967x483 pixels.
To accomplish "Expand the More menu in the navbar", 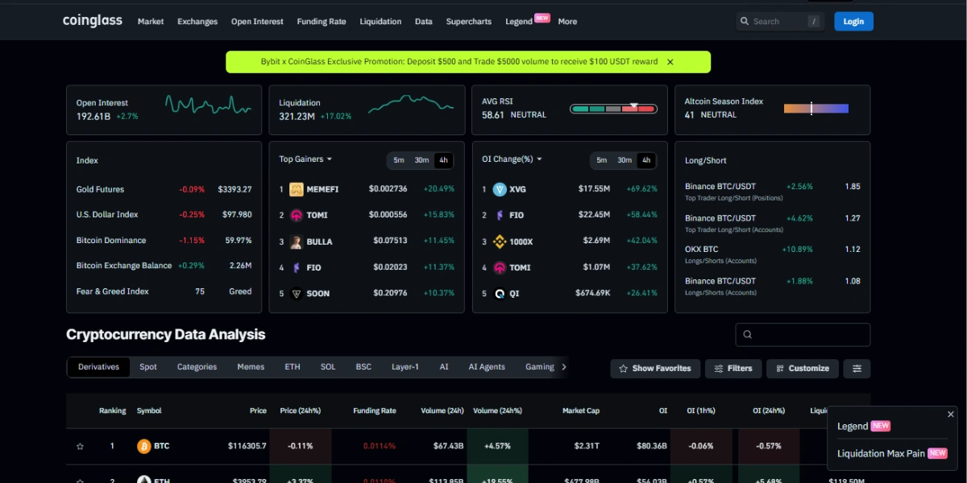I will tap(567, 22).
